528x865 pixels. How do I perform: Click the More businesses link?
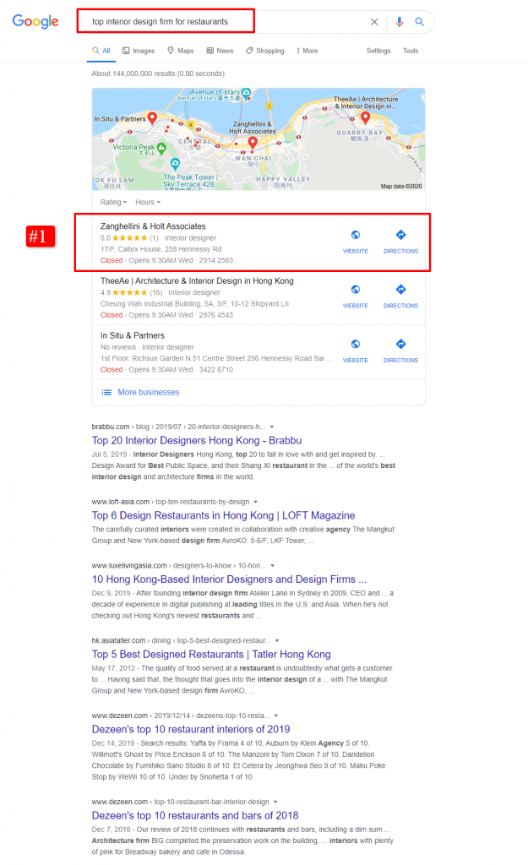tap(149, 392)
